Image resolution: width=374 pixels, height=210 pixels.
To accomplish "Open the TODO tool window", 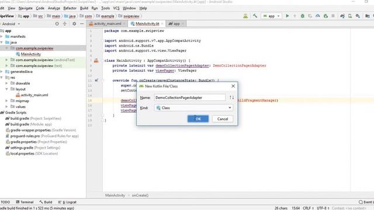I will point(5,202).
